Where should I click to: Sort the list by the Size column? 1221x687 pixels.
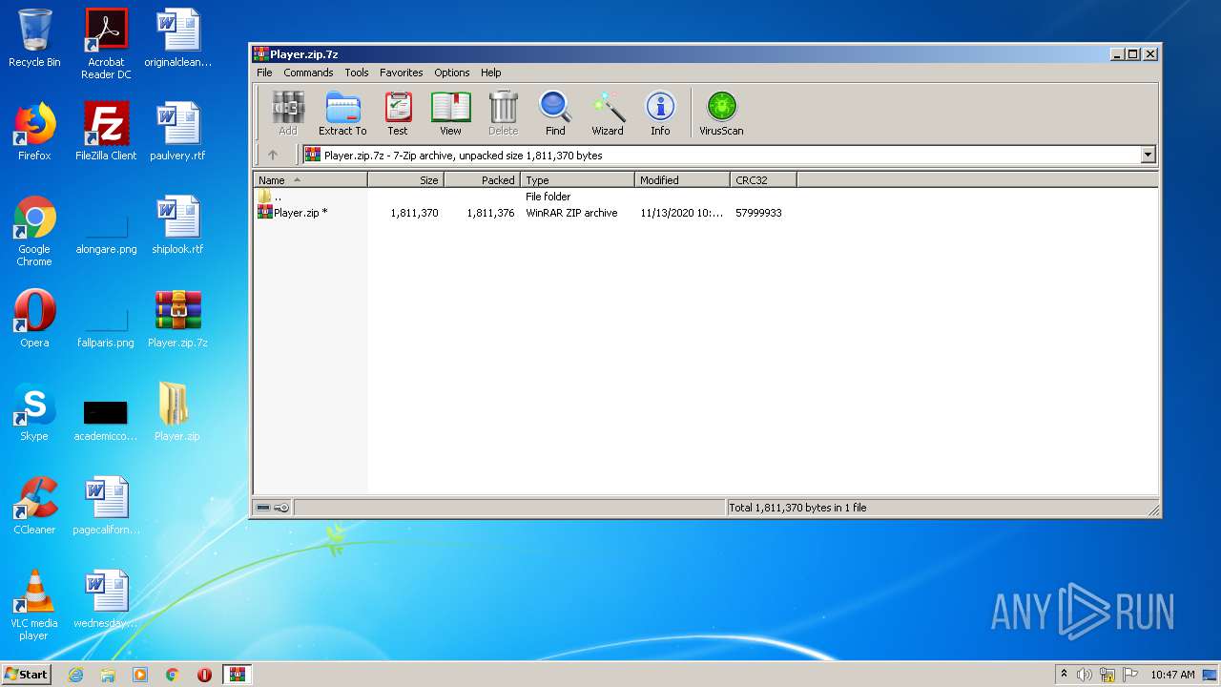(406, 179)
